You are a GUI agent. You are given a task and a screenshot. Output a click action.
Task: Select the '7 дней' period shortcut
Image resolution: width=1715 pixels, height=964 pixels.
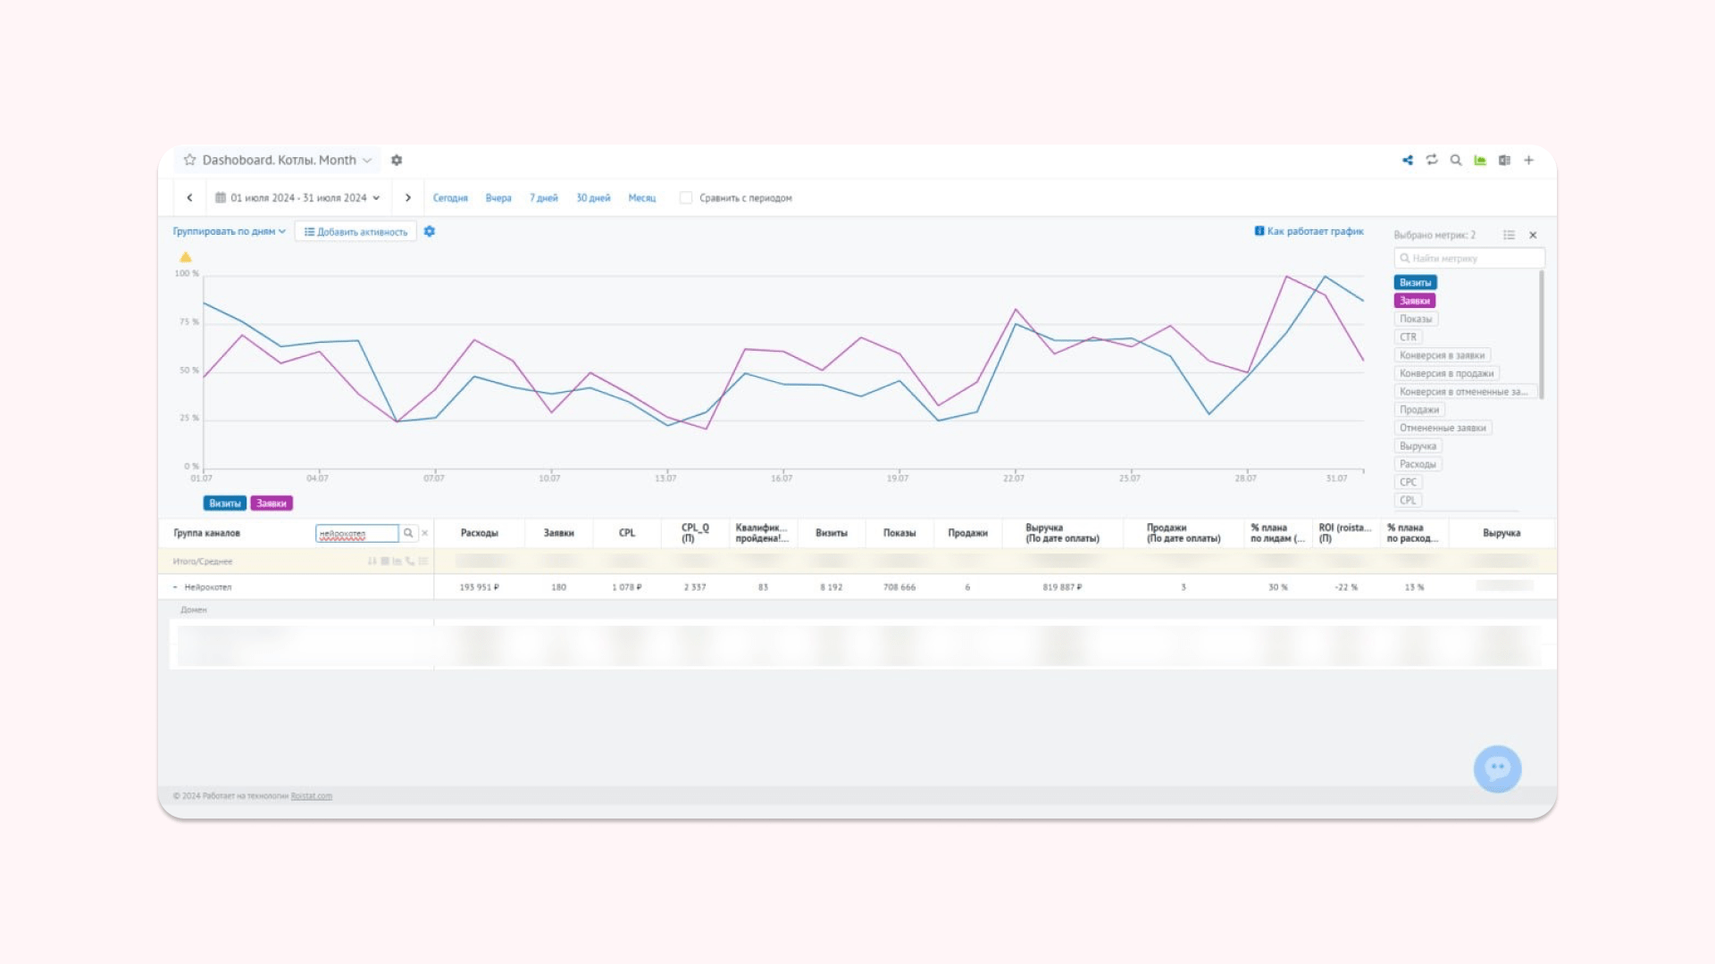click(543, 198)
